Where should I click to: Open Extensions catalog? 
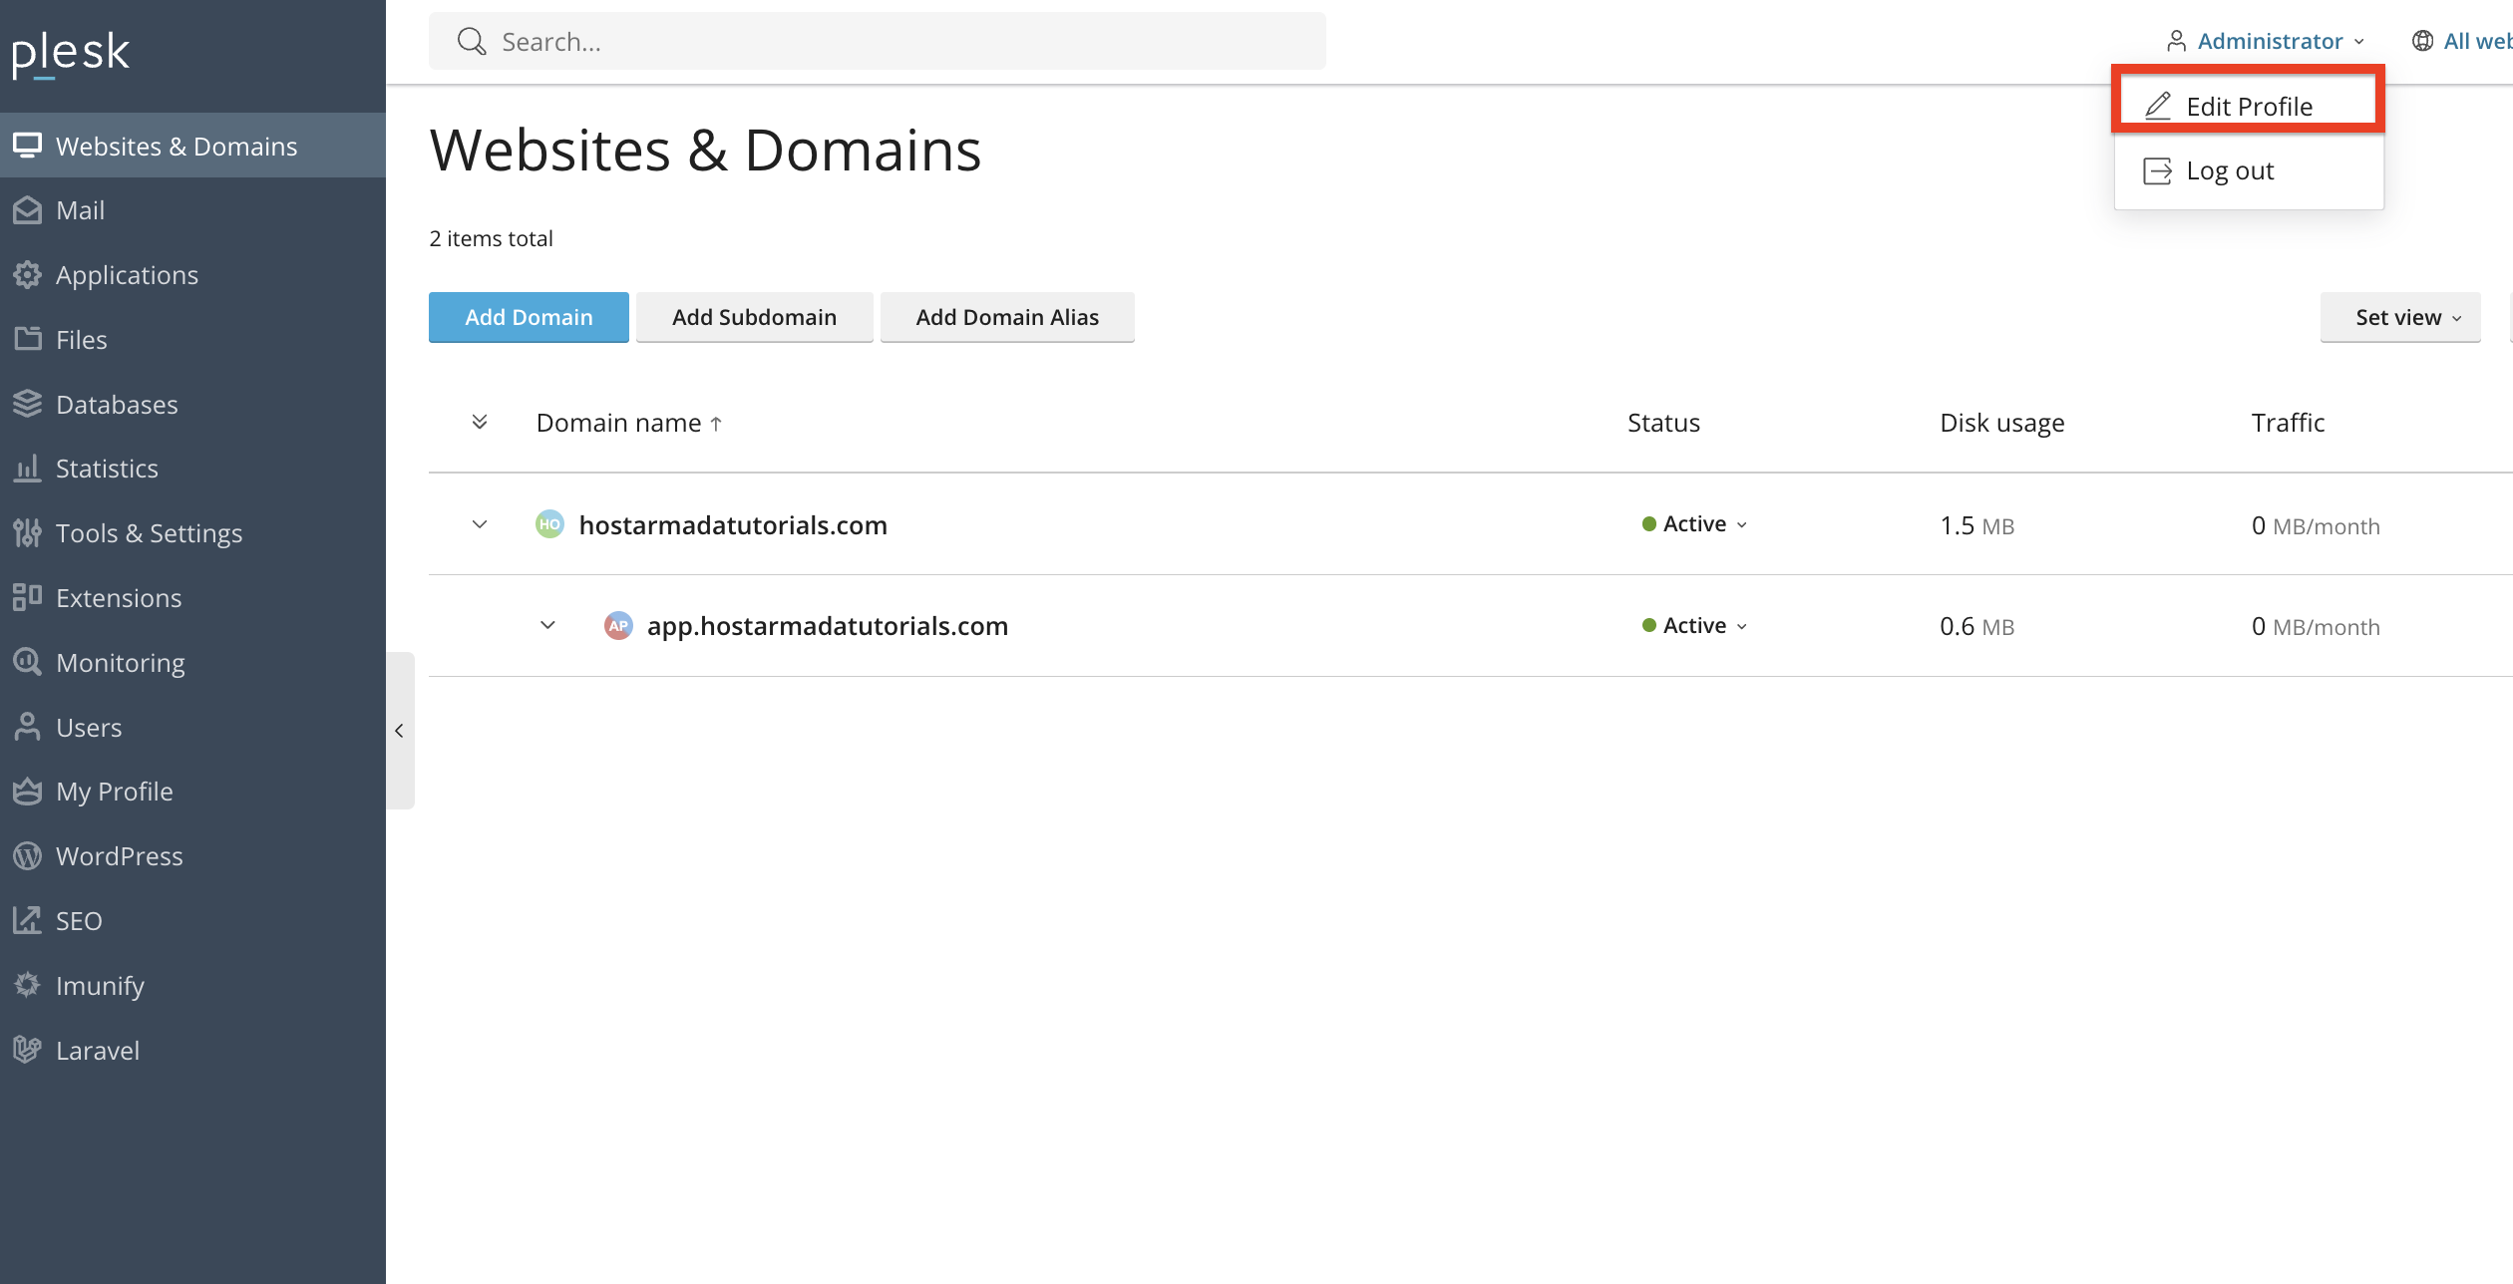pos(192,598)
